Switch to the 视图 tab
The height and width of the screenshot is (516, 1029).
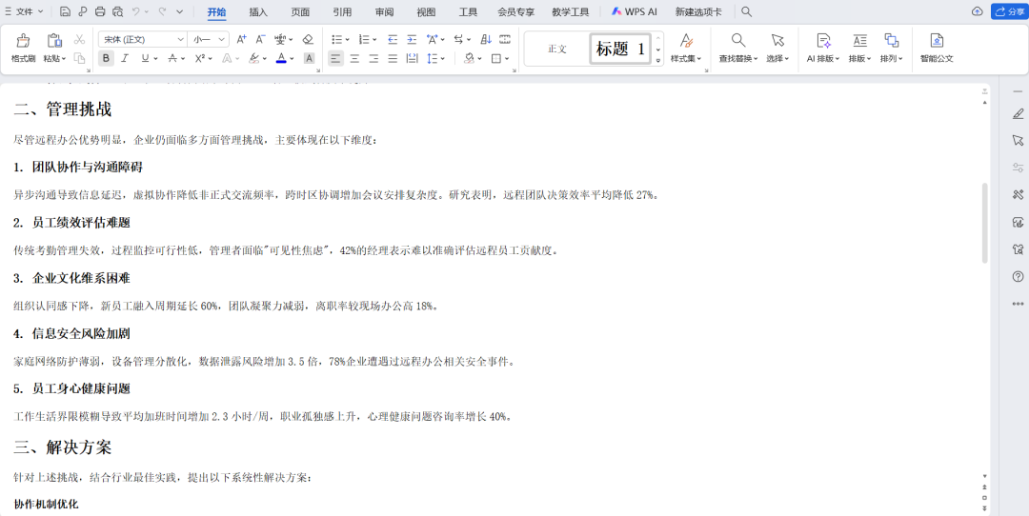coord(426,11)
